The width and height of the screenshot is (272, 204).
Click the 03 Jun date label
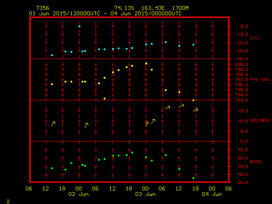pos(145,194)
